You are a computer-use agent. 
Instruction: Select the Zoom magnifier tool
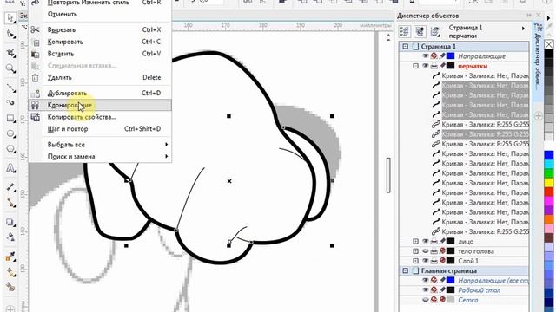[x=10, y=68]
